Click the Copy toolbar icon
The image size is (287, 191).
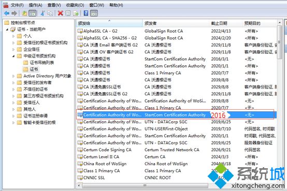point(50,13)
